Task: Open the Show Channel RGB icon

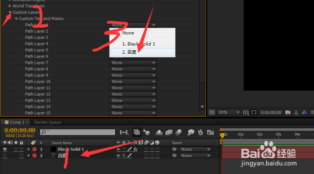Action: 304,112
